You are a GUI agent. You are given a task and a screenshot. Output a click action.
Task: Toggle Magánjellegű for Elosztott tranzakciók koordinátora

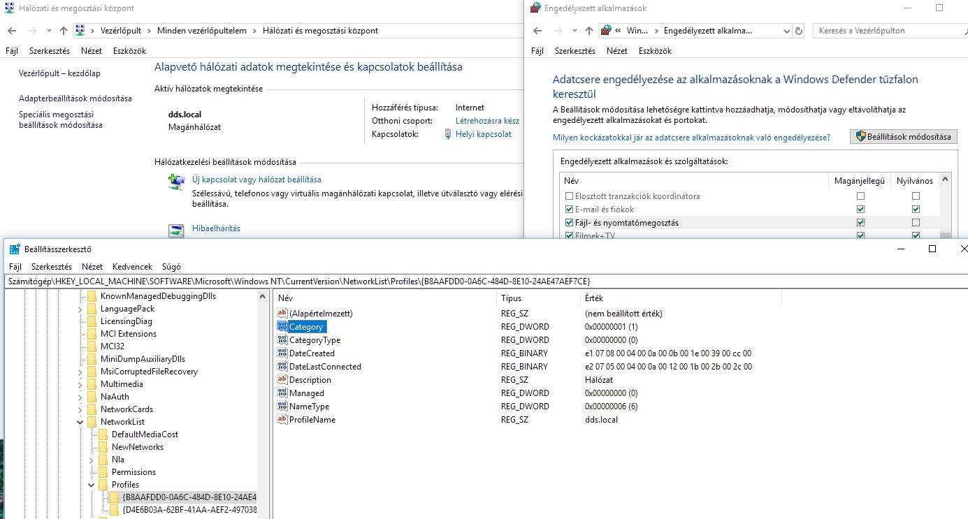click(860, 196)
